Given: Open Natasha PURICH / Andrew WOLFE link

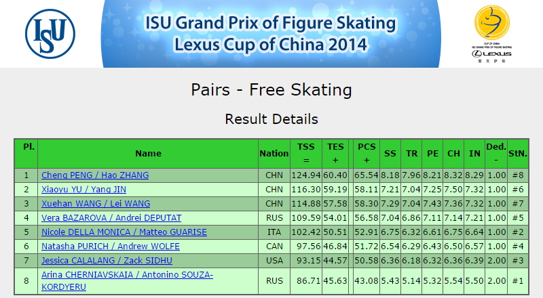Looking at the screenshot, I should (x=111, y=246).
